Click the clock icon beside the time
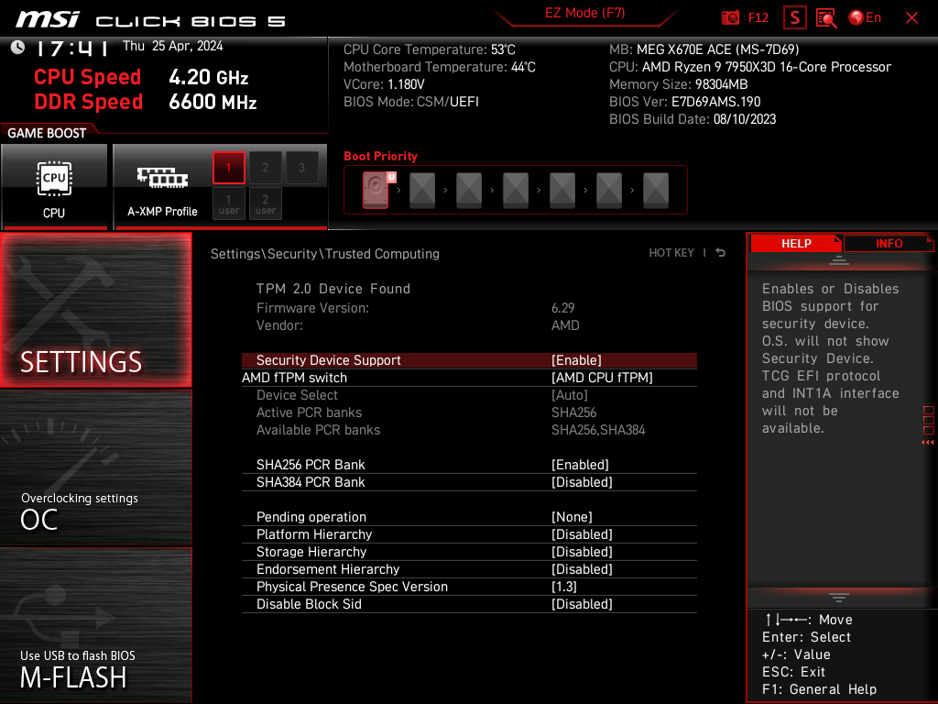The height and width of the screenshot is (704, 938). tap(17, 47)
